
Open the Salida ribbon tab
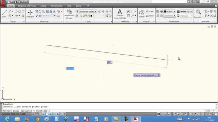[79, 6]
